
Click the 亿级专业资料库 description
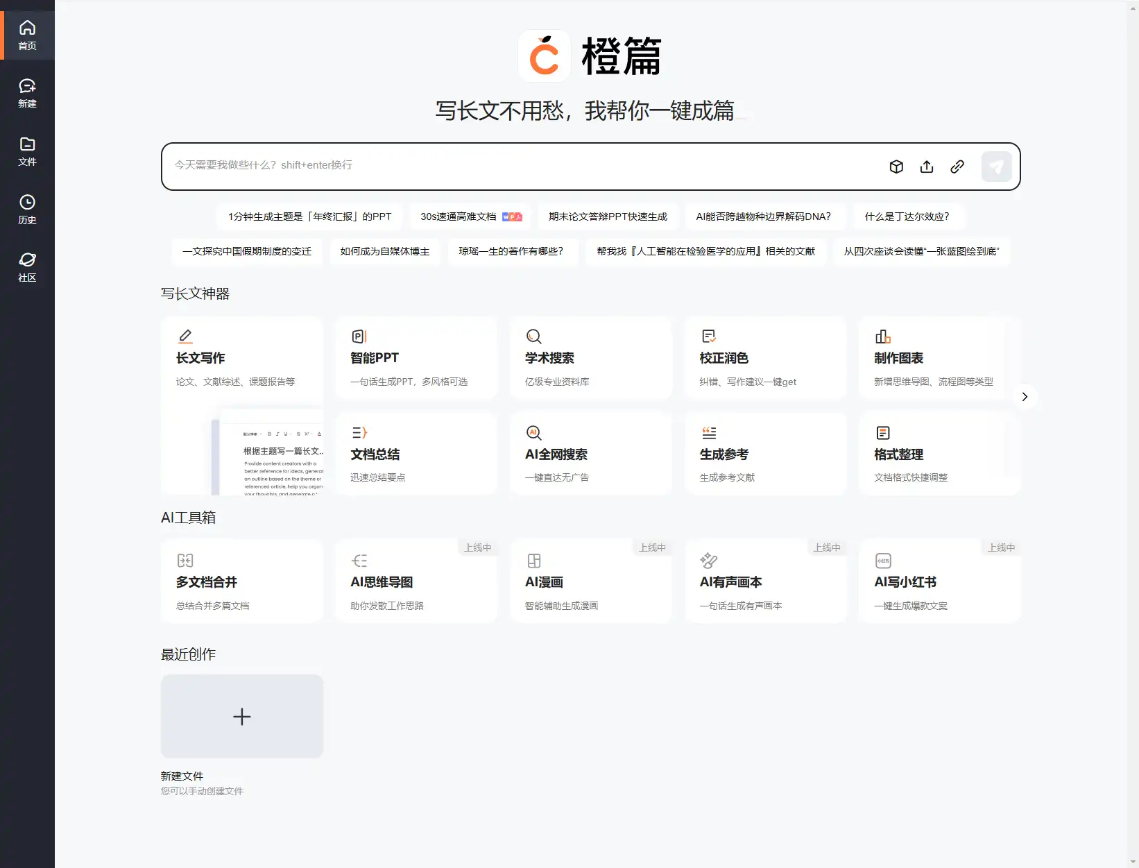point(557,382)
